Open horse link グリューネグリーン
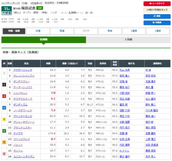Screen dimensions: 172x161 pyautogui.click(x=24, y=122)
